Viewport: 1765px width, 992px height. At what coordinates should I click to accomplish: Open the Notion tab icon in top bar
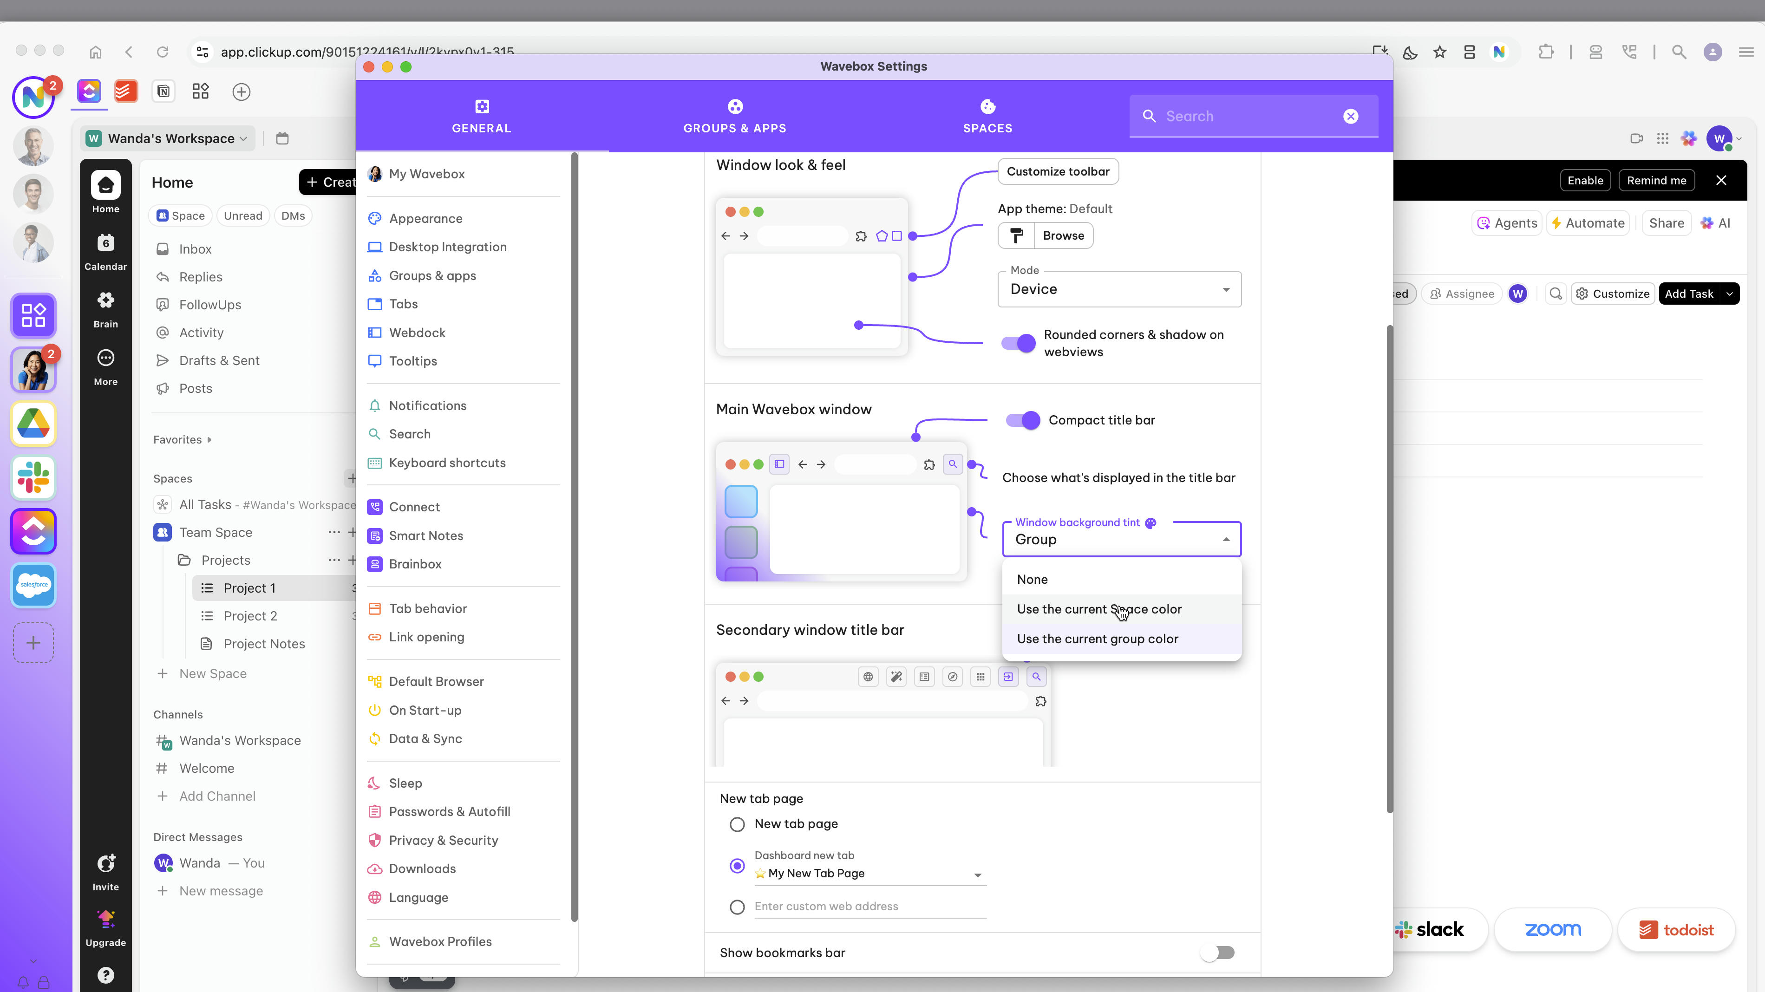[163, 91]
